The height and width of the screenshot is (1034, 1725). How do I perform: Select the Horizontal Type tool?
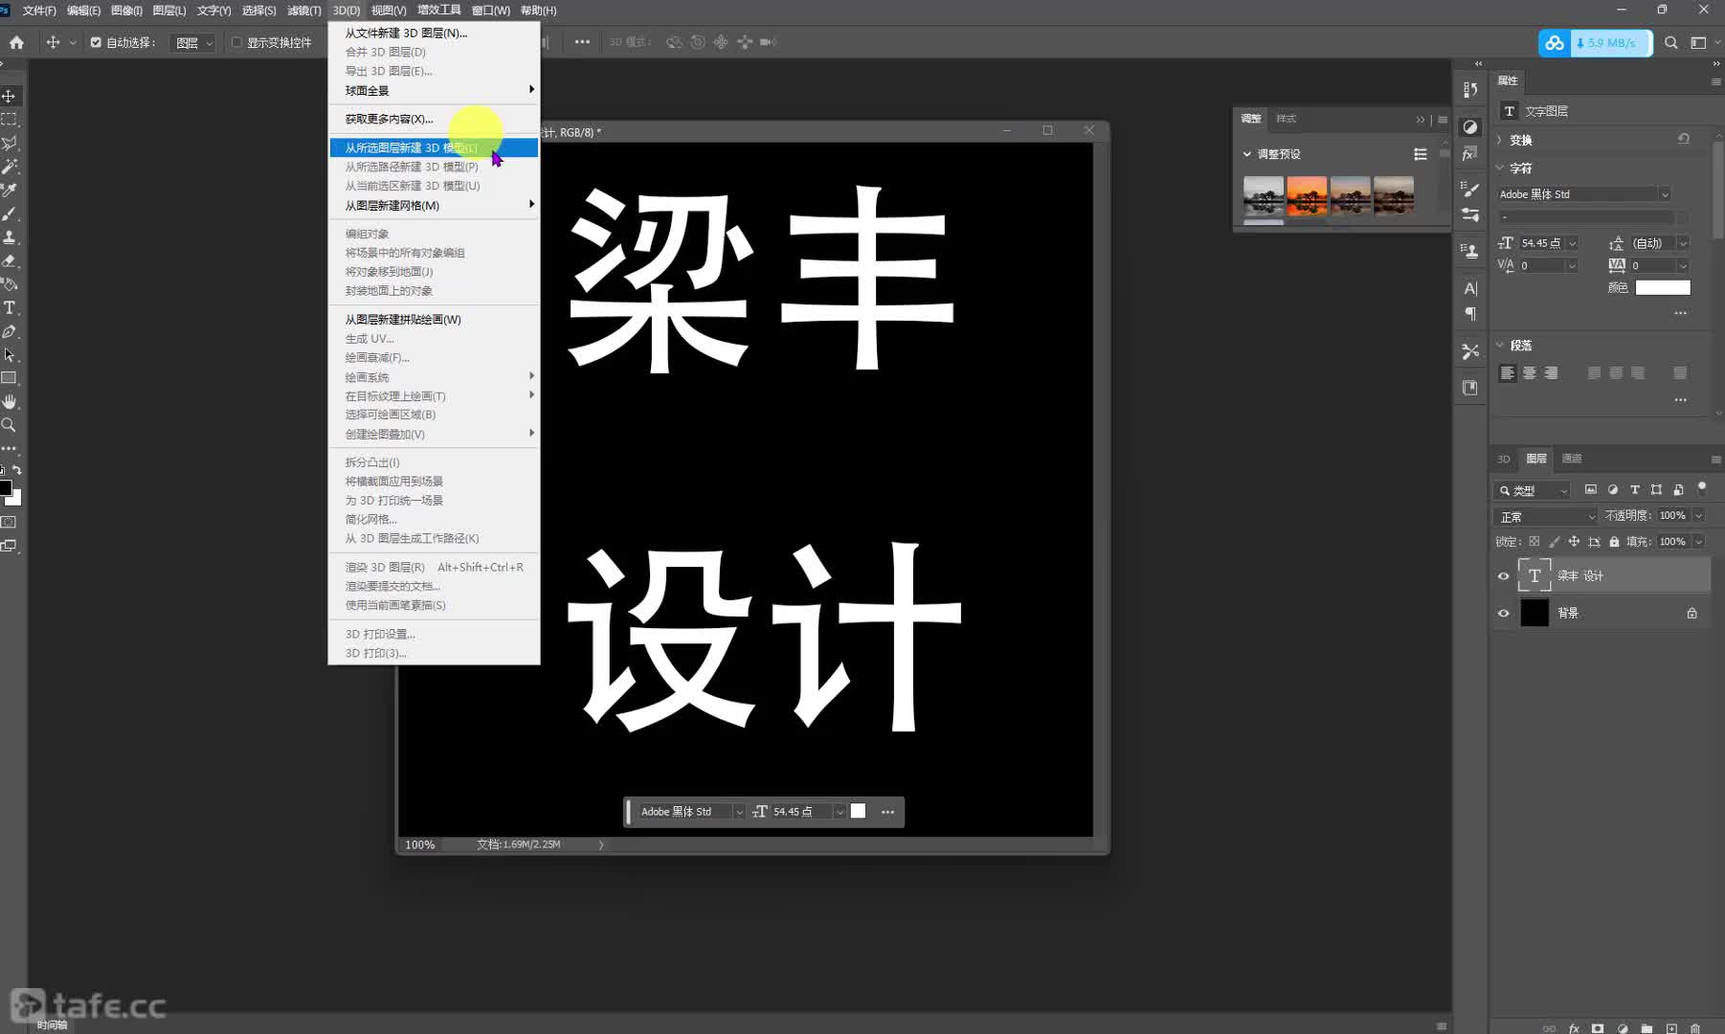10,307
